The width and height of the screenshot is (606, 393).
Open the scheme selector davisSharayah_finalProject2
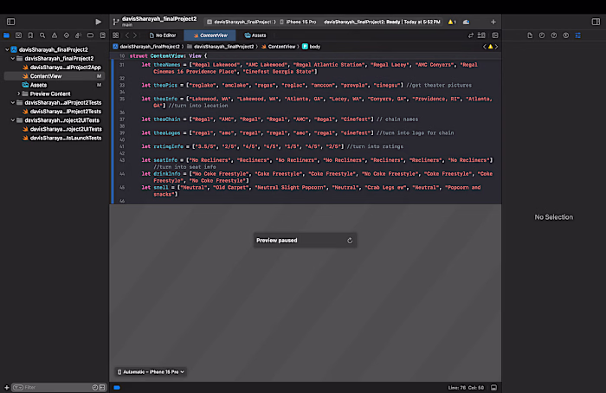(241, 22)
